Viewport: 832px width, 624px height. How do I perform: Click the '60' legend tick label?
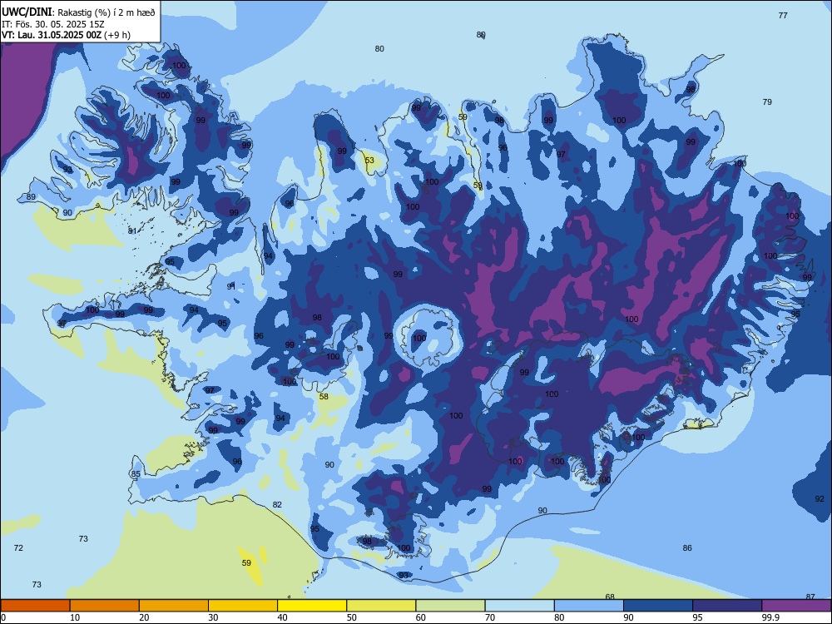[421, 617]
